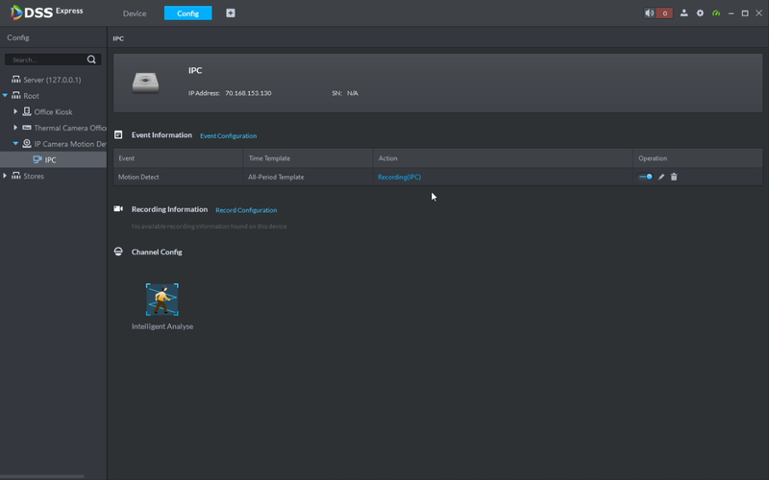Edit the Motion Detect event with pencil icon
This screenshot has width=769, height=480.
click(x=661, y=177)
